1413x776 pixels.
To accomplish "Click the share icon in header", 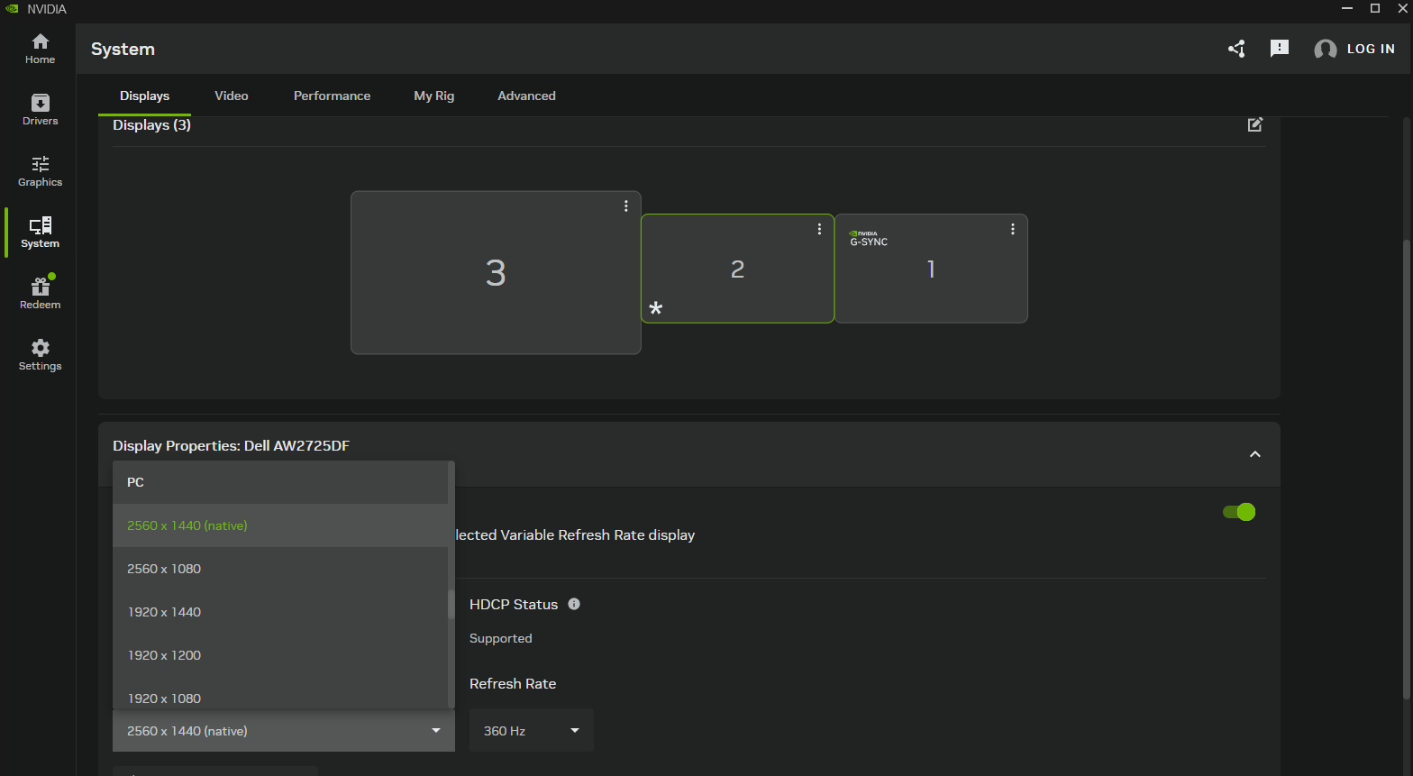I will [1236, 49].
